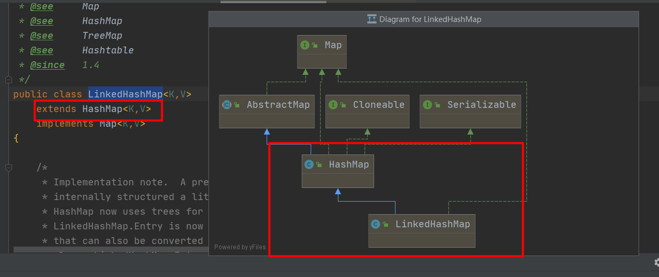Click the 'Implementation note.' comment line
The height and width of the screenshot is (277, 659).
click(x=126, y=182)
